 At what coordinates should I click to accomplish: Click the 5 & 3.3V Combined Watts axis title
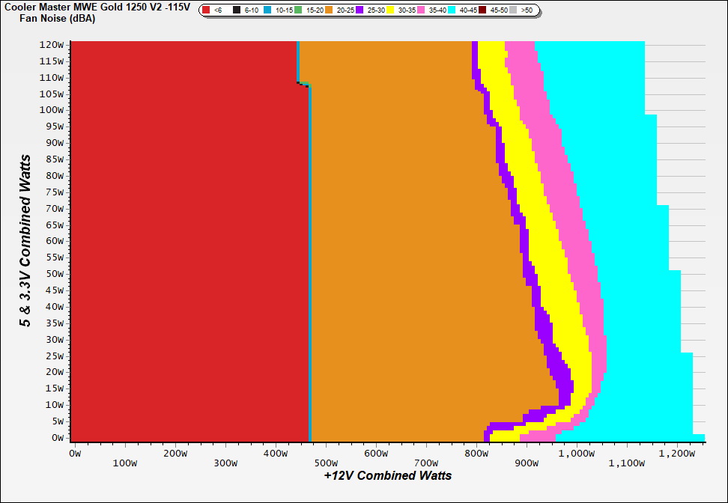point(25,241)
